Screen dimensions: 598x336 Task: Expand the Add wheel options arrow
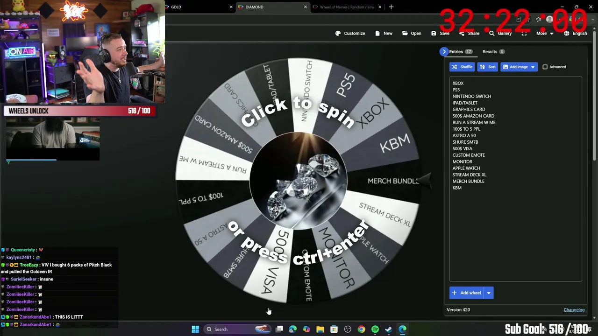(488, 293)
